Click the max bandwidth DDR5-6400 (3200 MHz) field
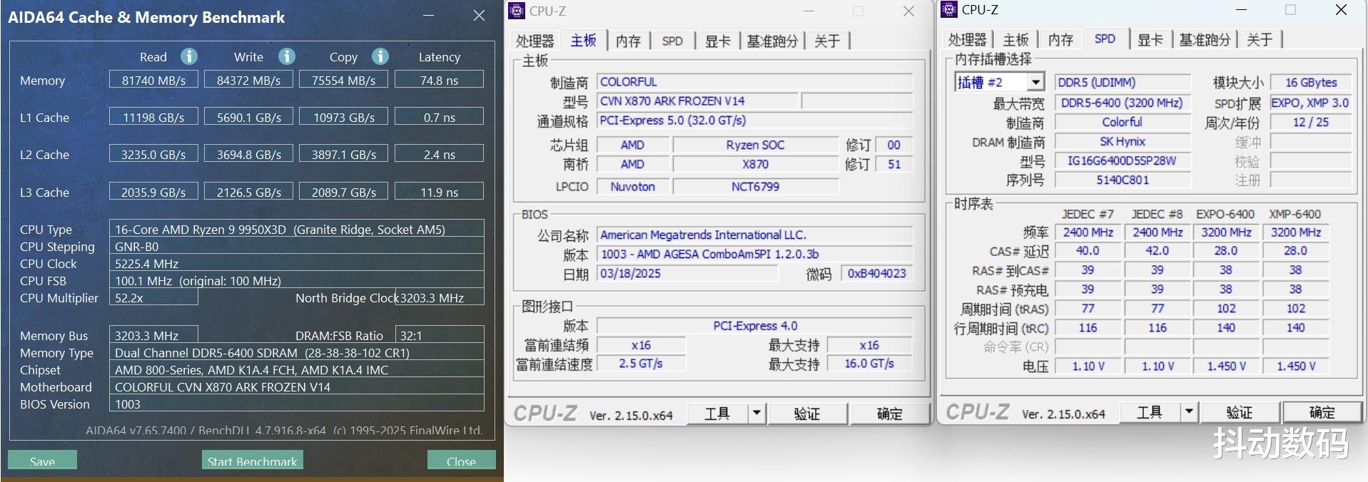 [1123, 103]
